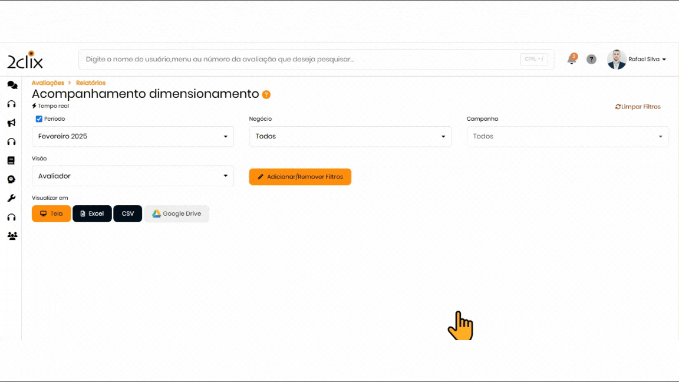This screenshot has height=382, width=679.
Task: Click the megaphone announcements sidebar icon
Action: click(11, 123)
